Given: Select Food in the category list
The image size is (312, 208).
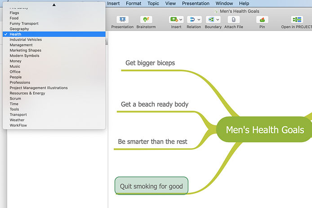Looking at the screenshot, I should pos(54,18).
